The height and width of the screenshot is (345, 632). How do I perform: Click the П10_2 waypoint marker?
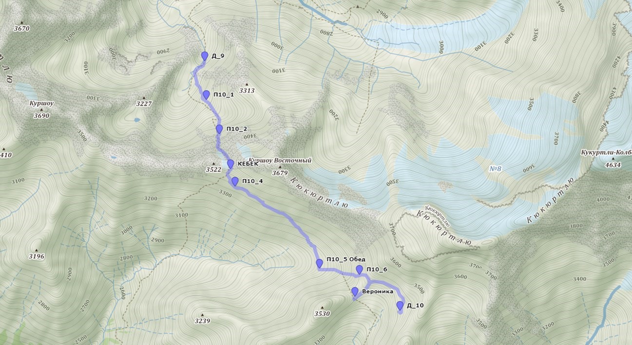pyautogui.click(x=219, y=129)
